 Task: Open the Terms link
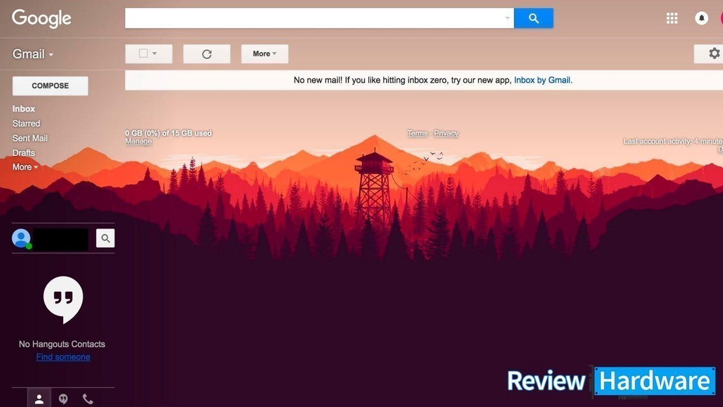click(x=417, y=133)
